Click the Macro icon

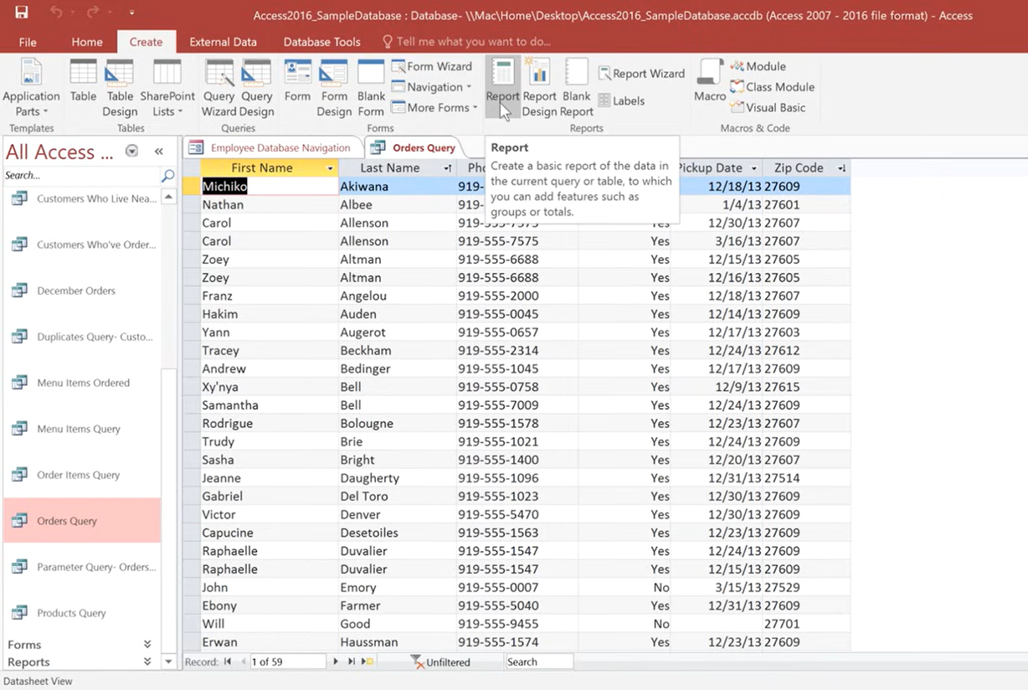(x=709, y=81)
